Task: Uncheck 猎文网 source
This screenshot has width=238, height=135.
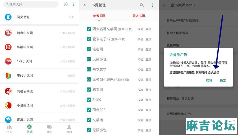Action: 89,90
